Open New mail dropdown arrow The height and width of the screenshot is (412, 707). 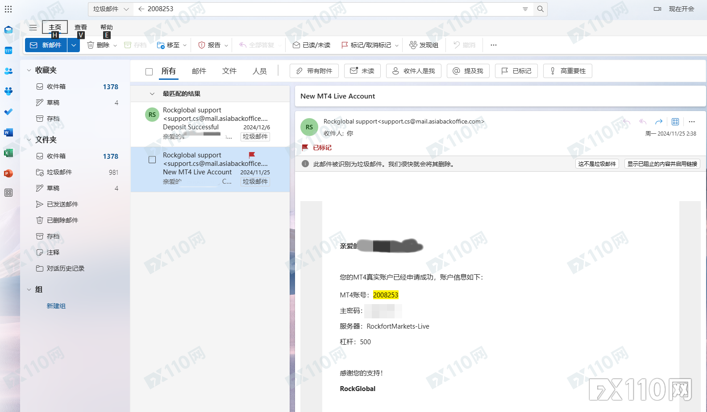click(74, 45)
